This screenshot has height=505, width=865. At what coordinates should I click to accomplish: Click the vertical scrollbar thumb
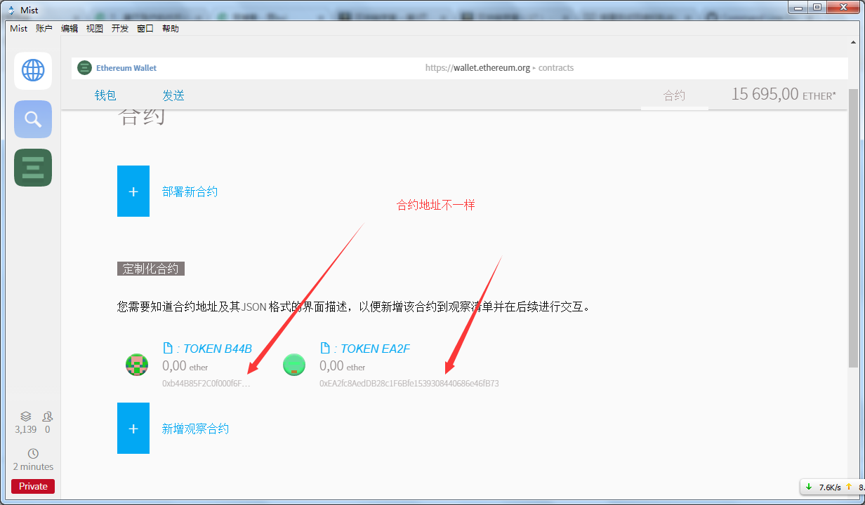tap(853, 229)
